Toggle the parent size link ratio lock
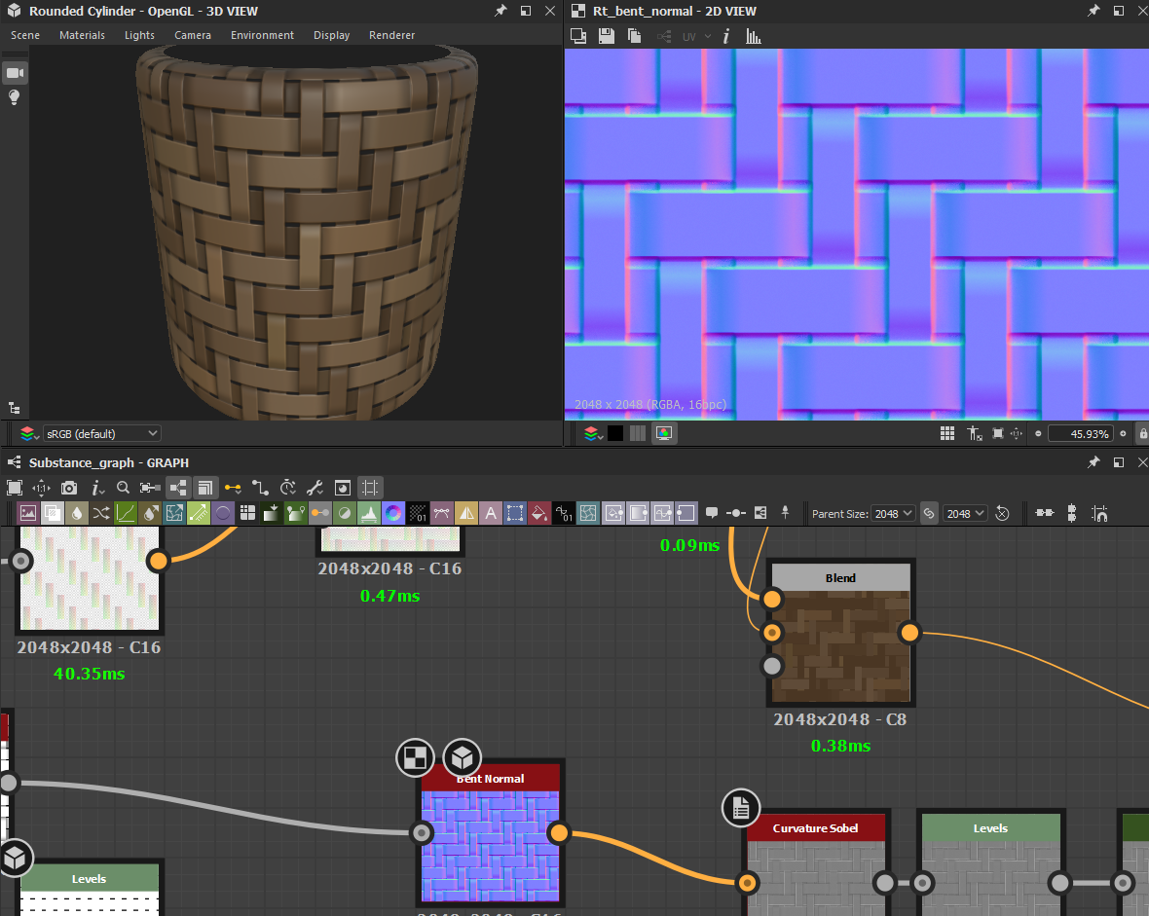The height and width of the screenshot is (916, 1149). tap(929, 513)
